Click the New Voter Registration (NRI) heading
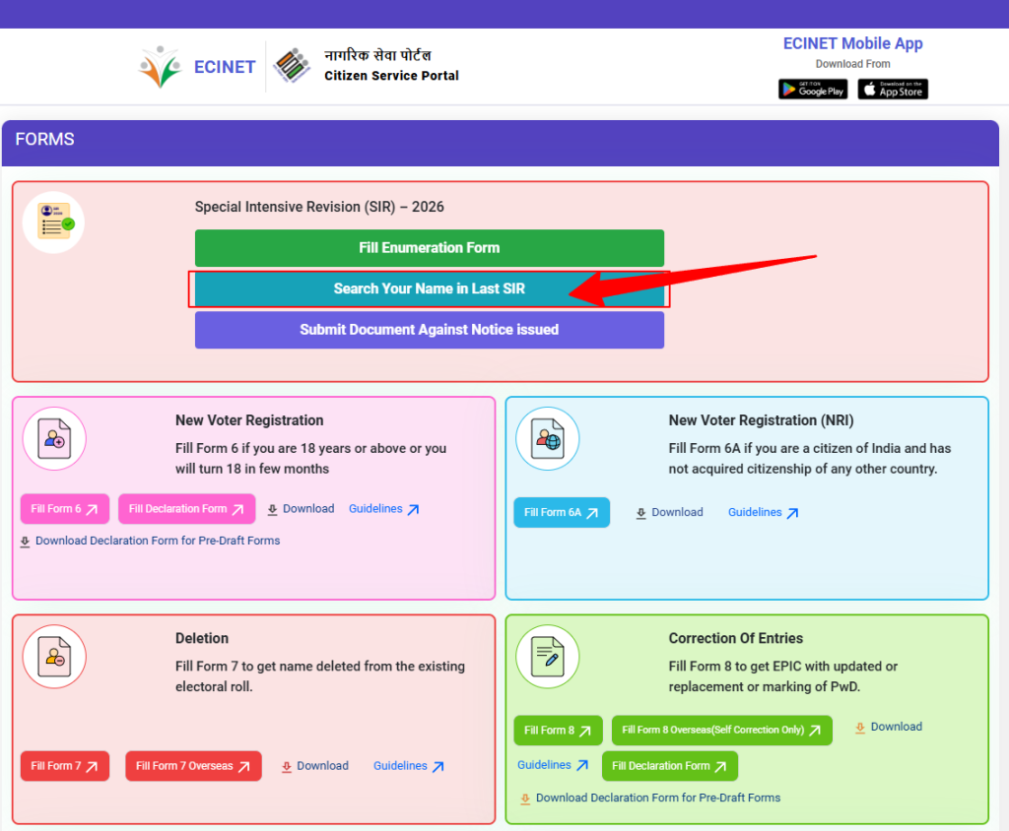The image size is (1009, 831). (761, 420)
